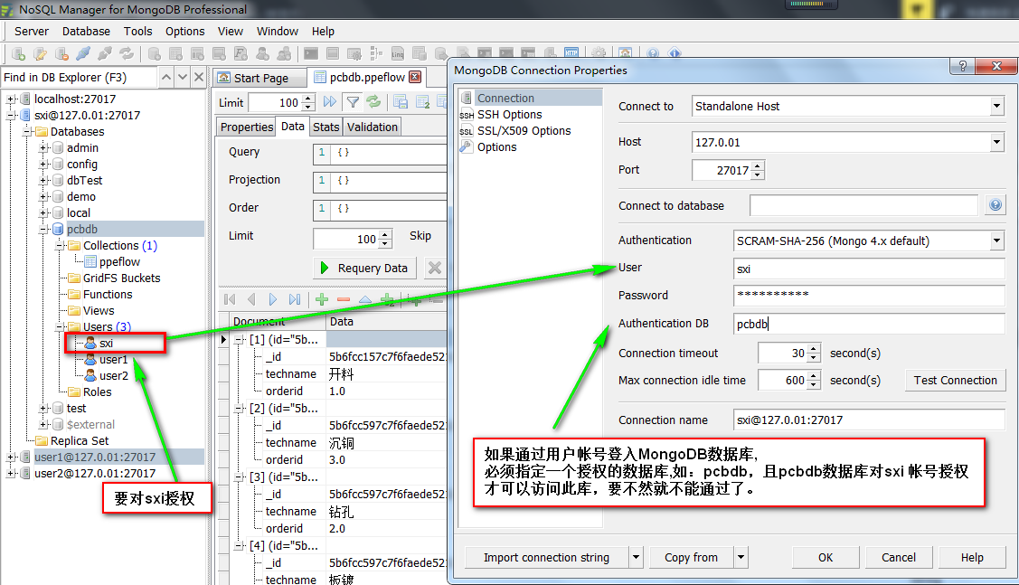Click the blue connect plug icon

[83, 54]
